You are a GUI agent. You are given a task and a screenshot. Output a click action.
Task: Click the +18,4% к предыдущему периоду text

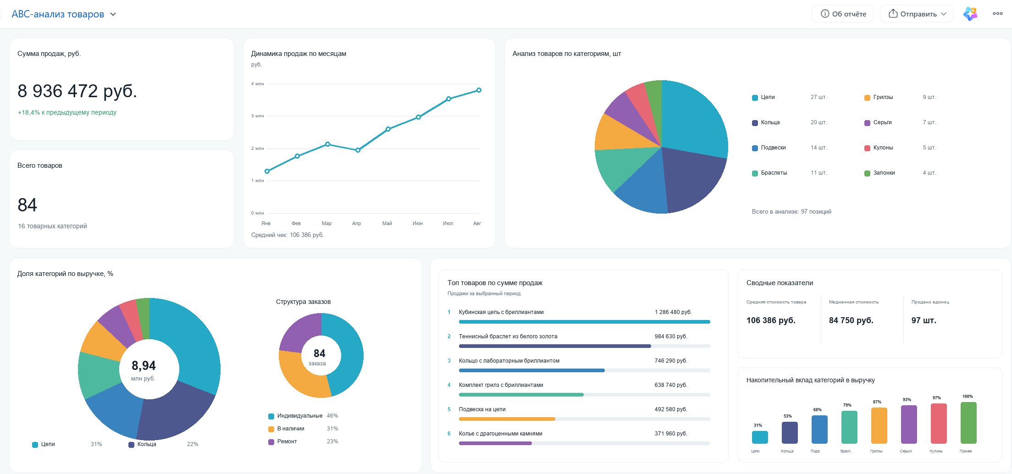(67, 112)
